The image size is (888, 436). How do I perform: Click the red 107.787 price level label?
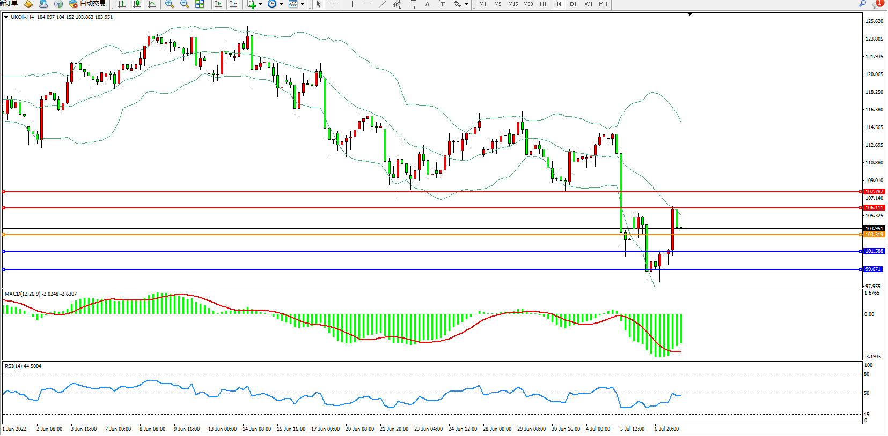click(x=874, y=191)
